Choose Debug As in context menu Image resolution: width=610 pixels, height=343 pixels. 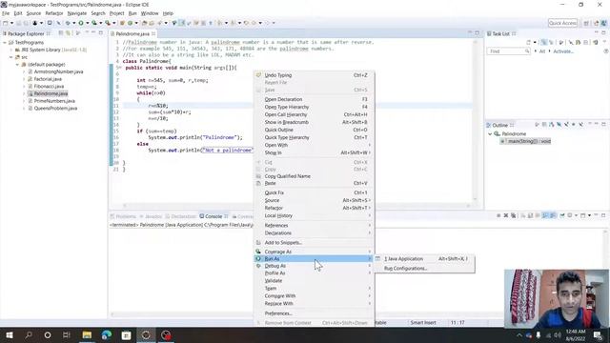[x=314, y=266]
